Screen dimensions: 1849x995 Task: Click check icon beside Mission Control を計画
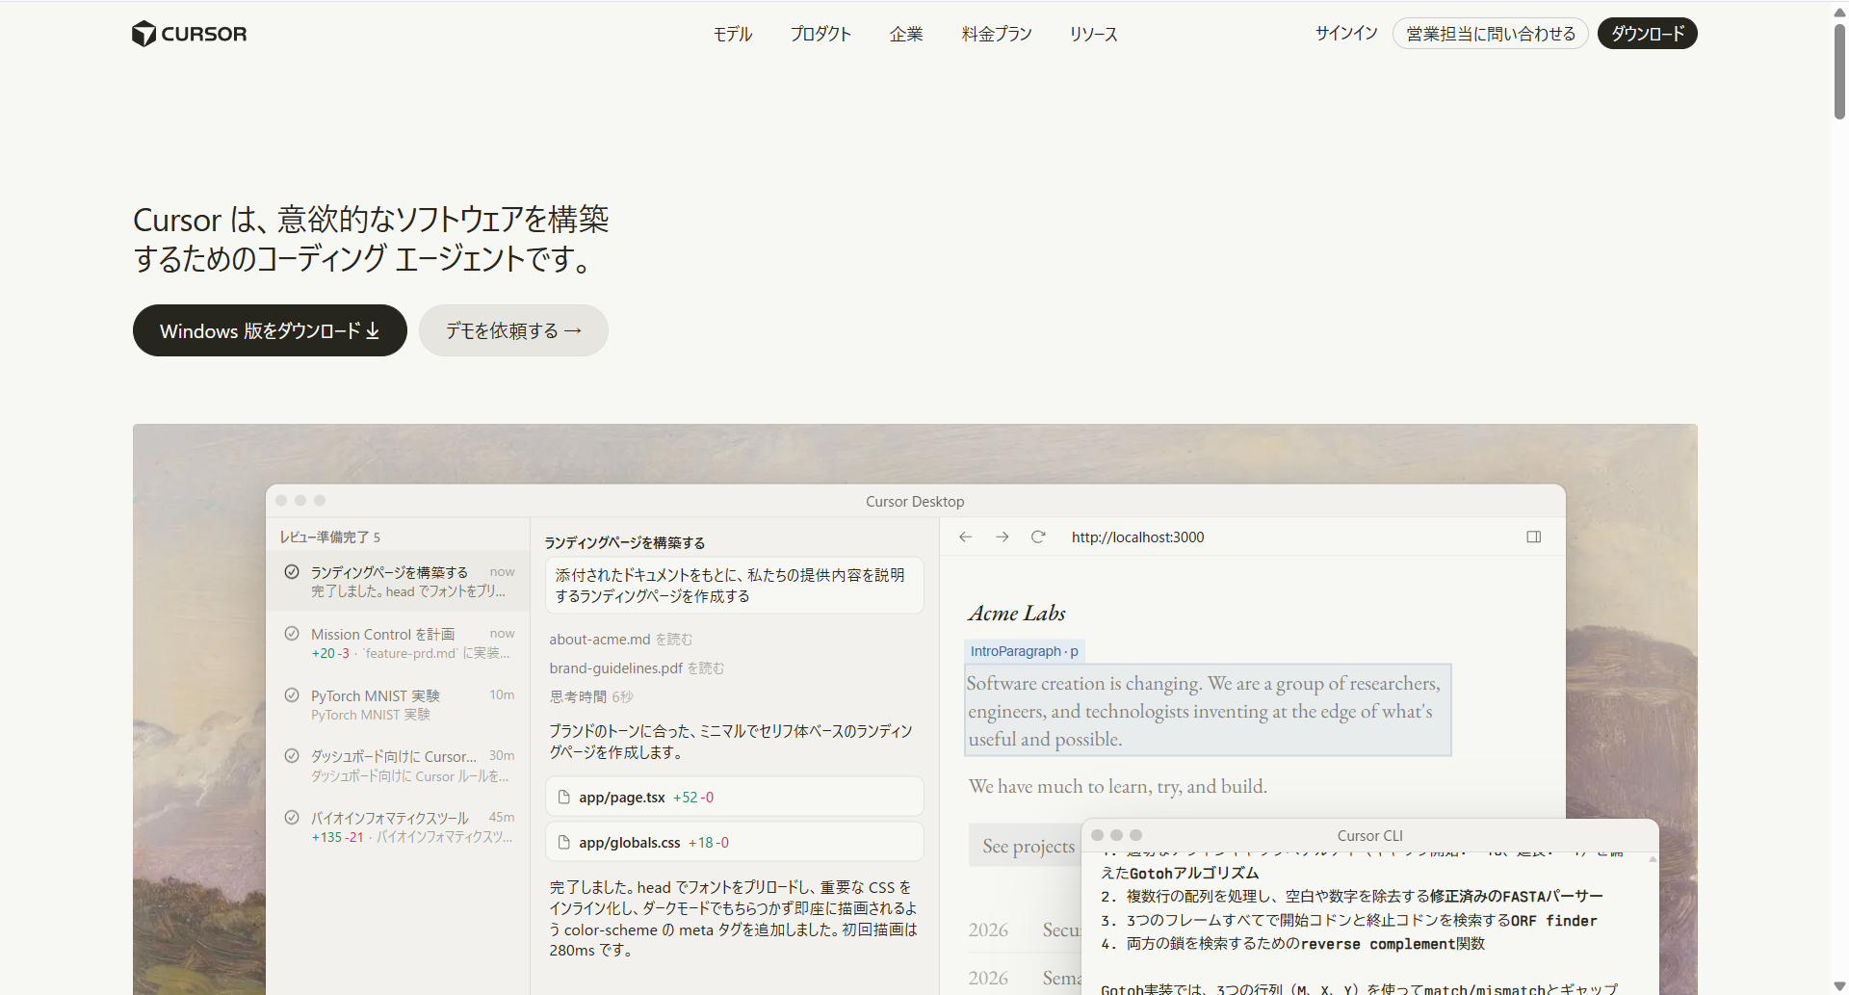point(292,633)
